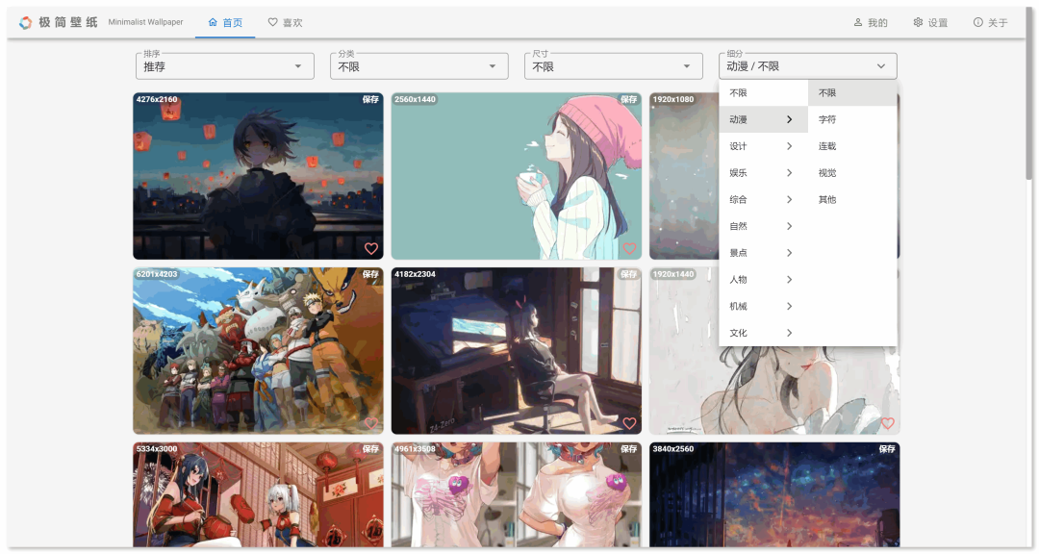This screenshot has height=554, width=1039.
Task: Open the 6201x4203 Naruto group thumbnail
Action: (258, 350)
